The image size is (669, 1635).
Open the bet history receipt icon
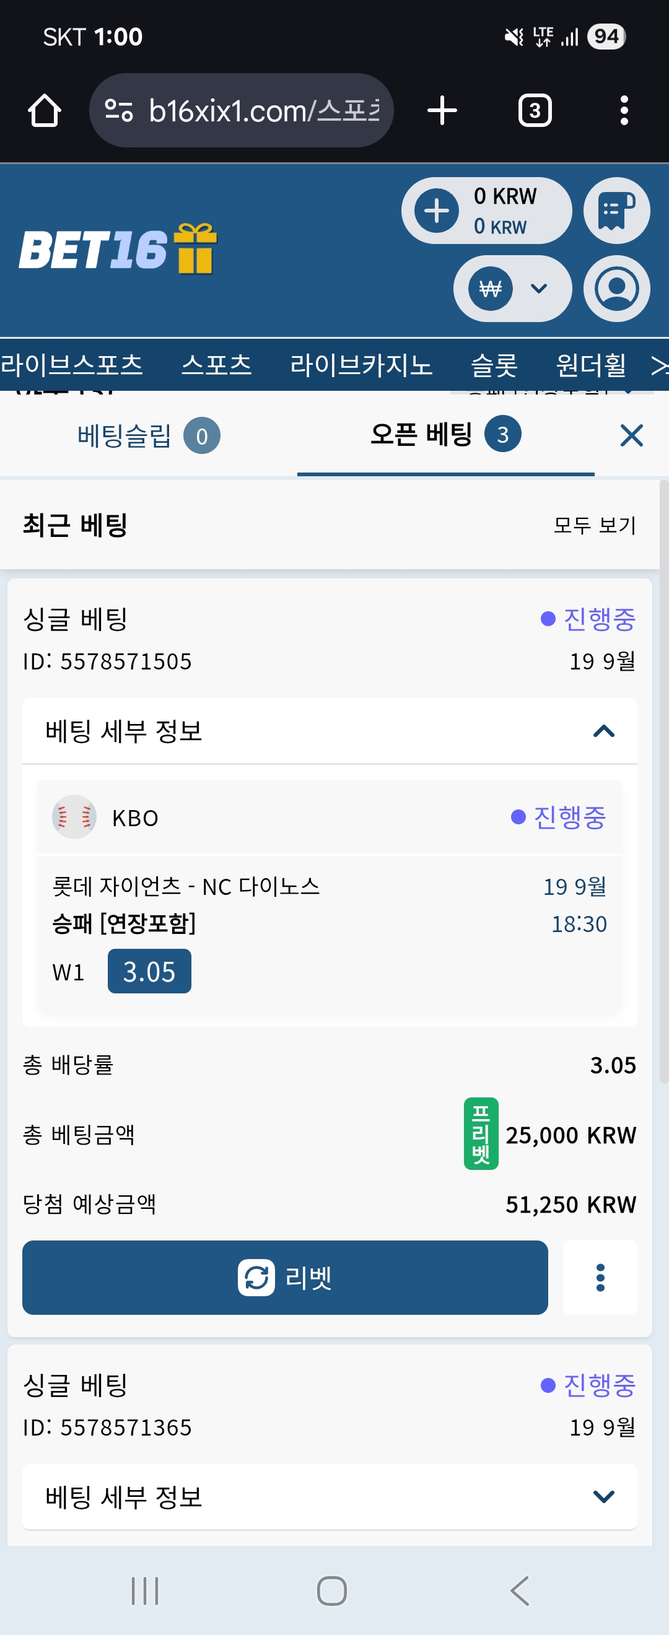[616, 211]
